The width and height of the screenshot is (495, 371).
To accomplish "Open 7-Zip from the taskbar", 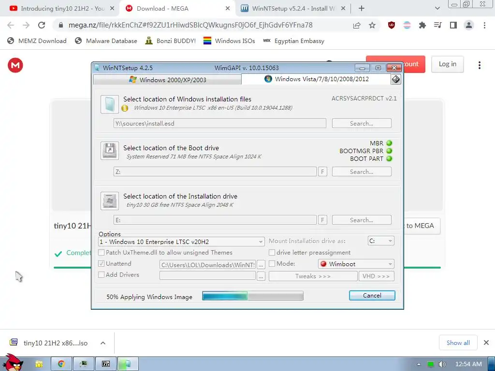I will coord(106,364).
